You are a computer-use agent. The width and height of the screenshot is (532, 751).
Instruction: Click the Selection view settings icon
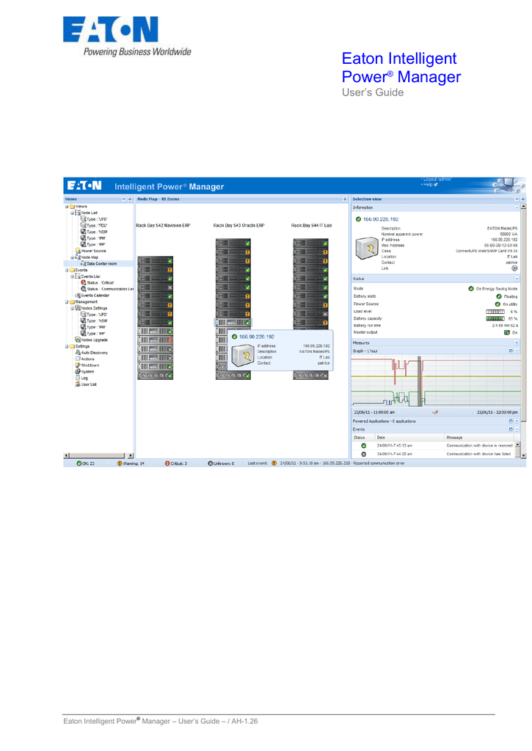[x=522, y=199]
